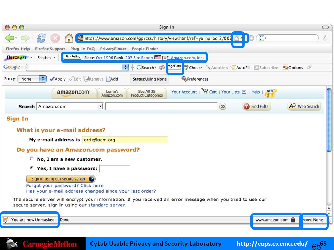This screenshot has height=250, width=334.
Task: Open the address bar URL history dropdown
Action: pyautogui.click(x=241, y=38)
